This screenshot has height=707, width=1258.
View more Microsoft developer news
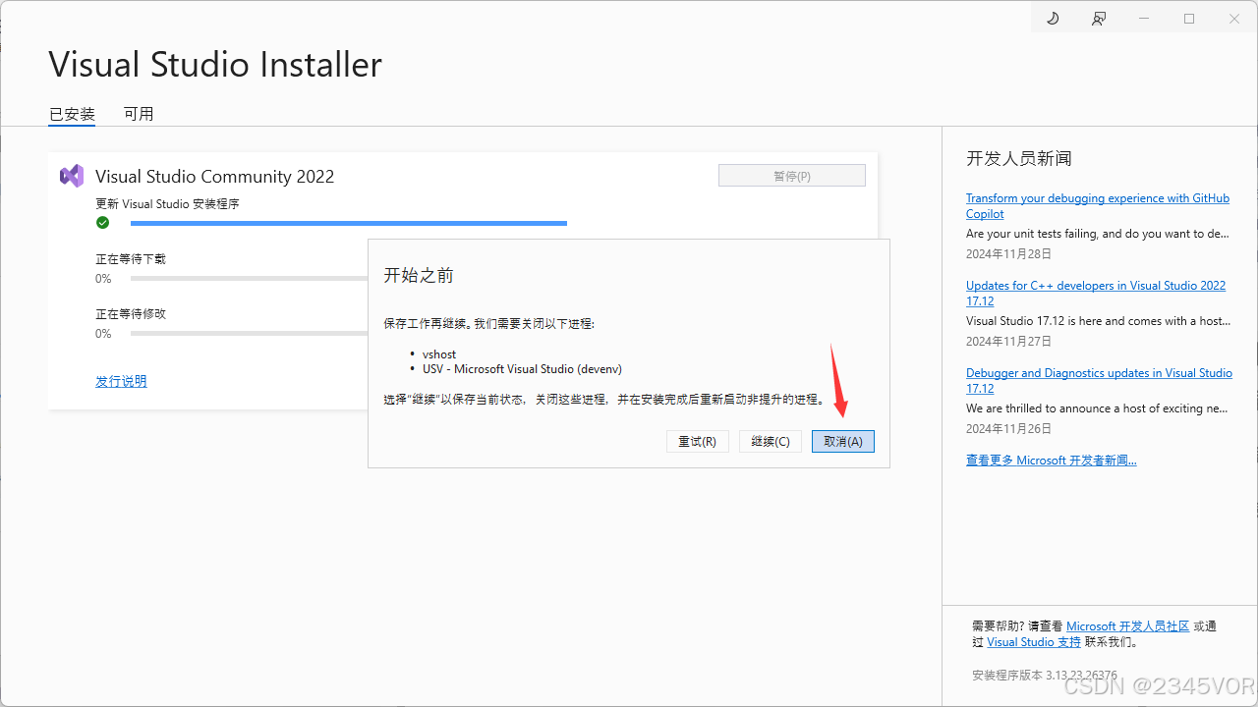click(x=1051, y=460)
